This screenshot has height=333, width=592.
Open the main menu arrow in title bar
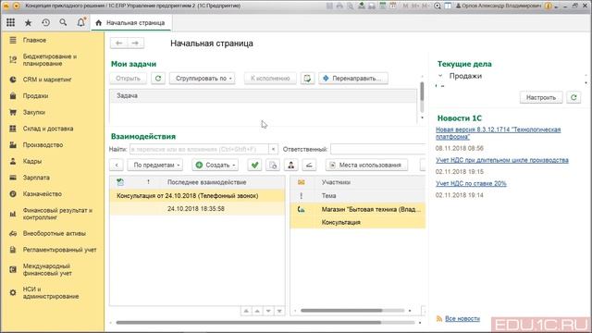(17, 6)
